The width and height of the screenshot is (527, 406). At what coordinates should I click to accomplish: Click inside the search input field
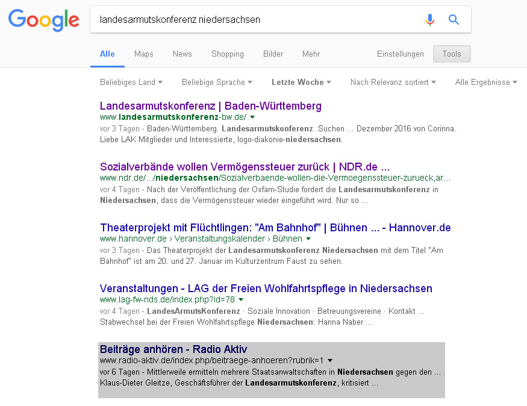point(259,19)
